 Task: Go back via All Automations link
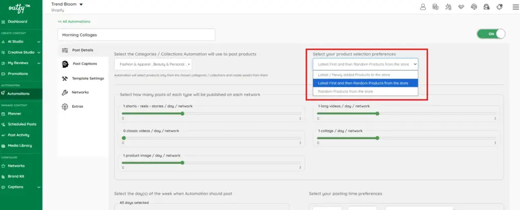pos(74,21)
